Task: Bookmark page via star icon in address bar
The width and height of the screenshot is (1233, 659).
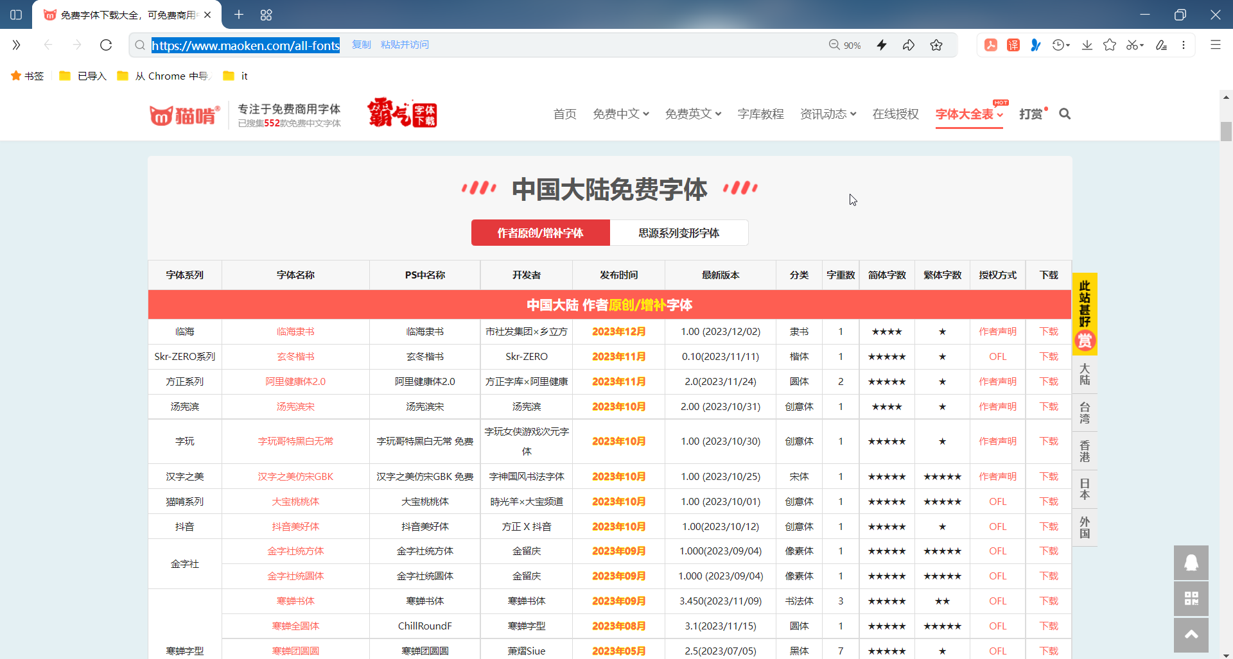Action: click(936, 45)
